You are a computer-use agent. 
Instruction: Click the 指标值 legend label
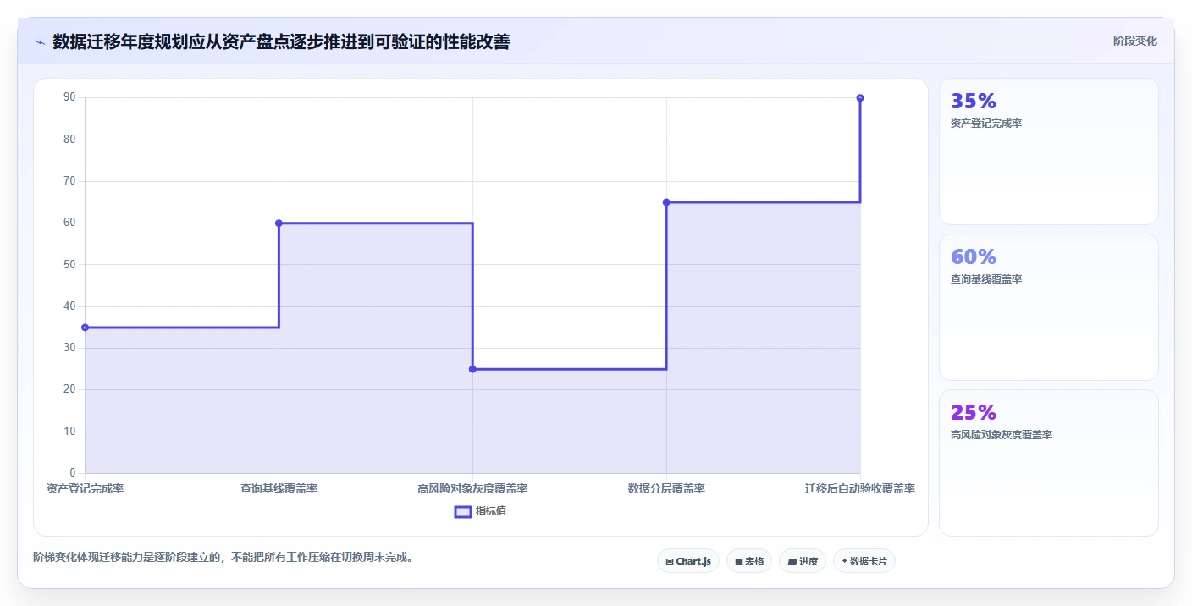click(x=491, y=511)
